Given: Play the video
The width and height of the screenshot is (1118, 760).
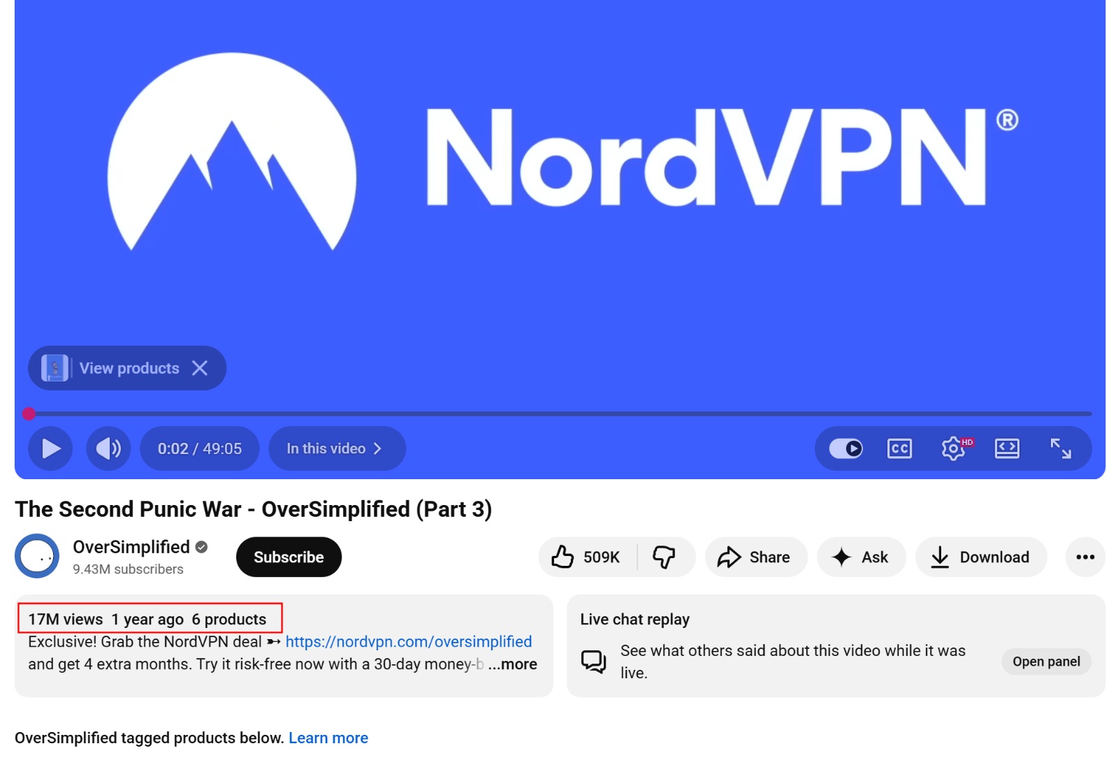Looking at the screenshot, I should coord(50,448).
